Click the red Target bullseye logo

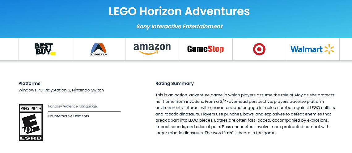(259, 49)
